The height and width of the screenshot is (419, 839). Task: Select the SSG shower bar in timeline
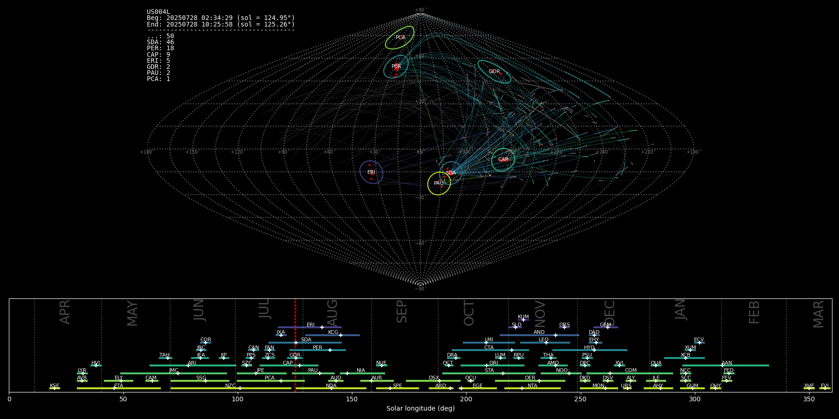pos(200,381)
